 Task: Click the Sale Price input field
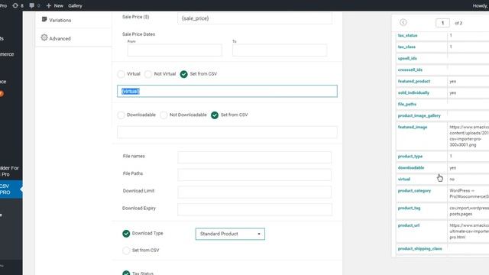pyautogui.click(x=254, y=18)
